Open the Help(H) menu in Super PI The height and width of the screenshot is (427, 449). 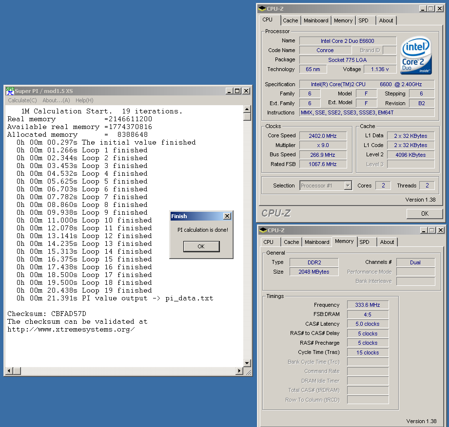pyautogui.click(x=84, y=100)
